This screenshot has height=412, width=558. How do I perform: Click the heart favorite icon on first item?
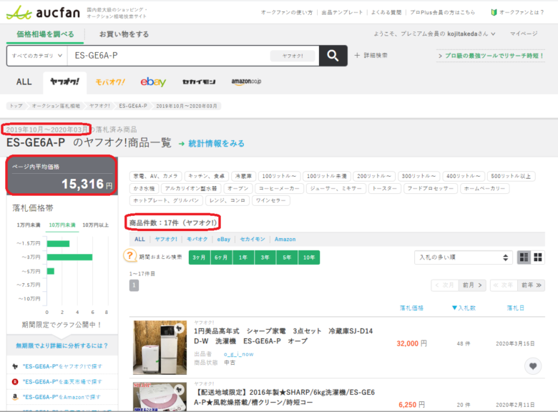[x=533, y=366]
